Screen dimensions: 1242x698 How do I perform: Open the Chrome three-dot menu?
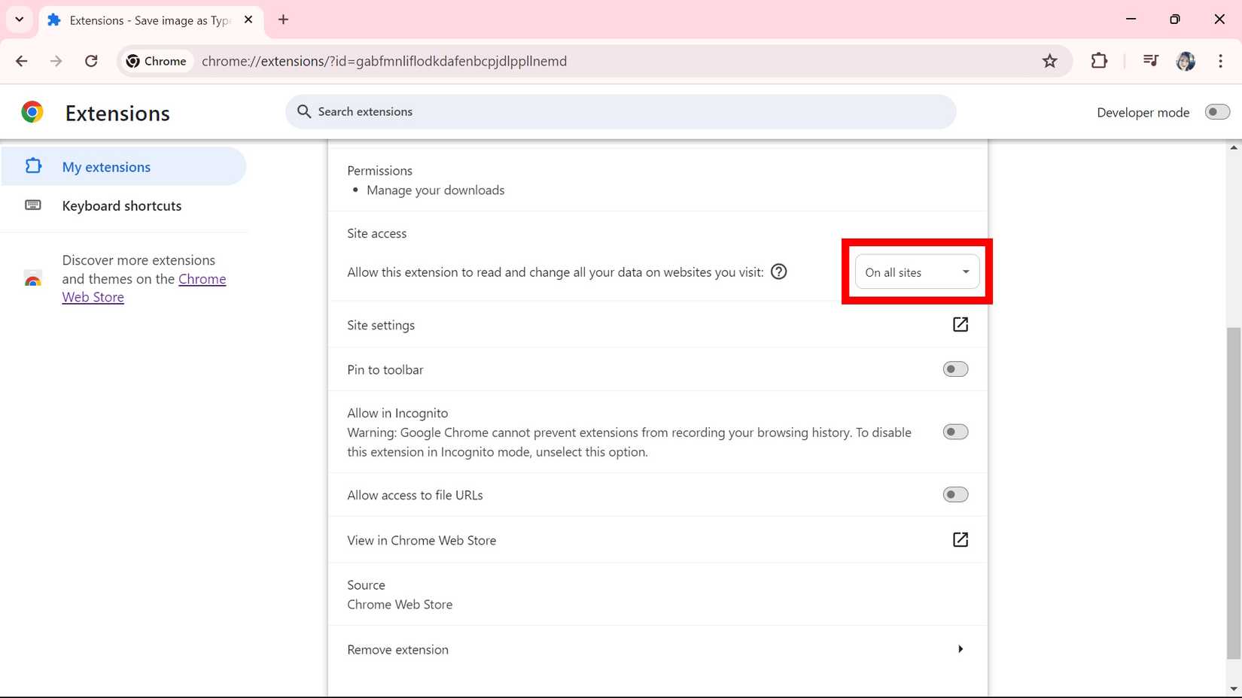click(x=1220, y=61)
